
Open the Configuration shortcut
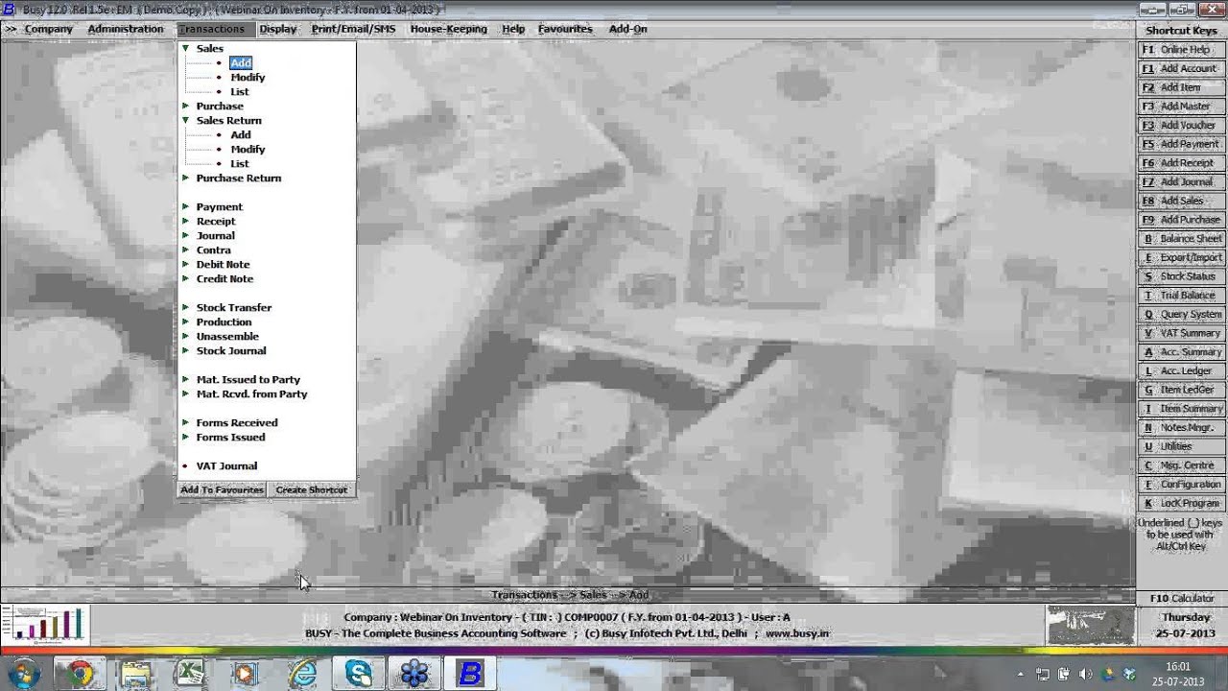coord(1181,485)
